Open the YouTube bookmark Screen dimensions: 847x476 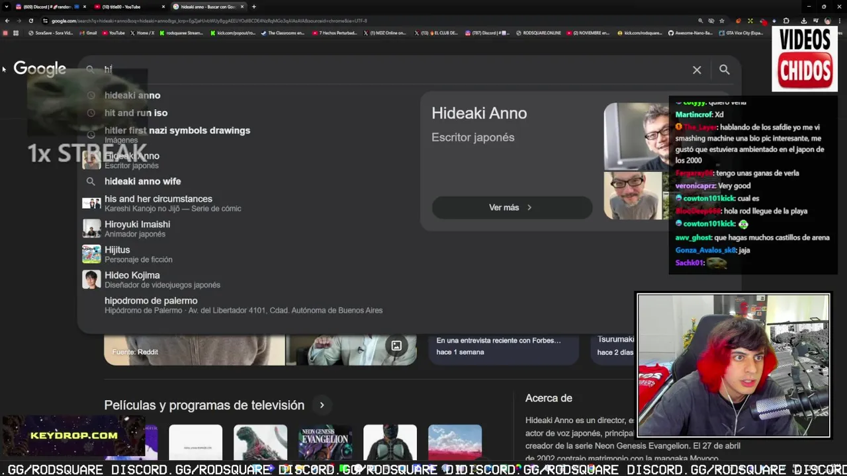point(113,33)
